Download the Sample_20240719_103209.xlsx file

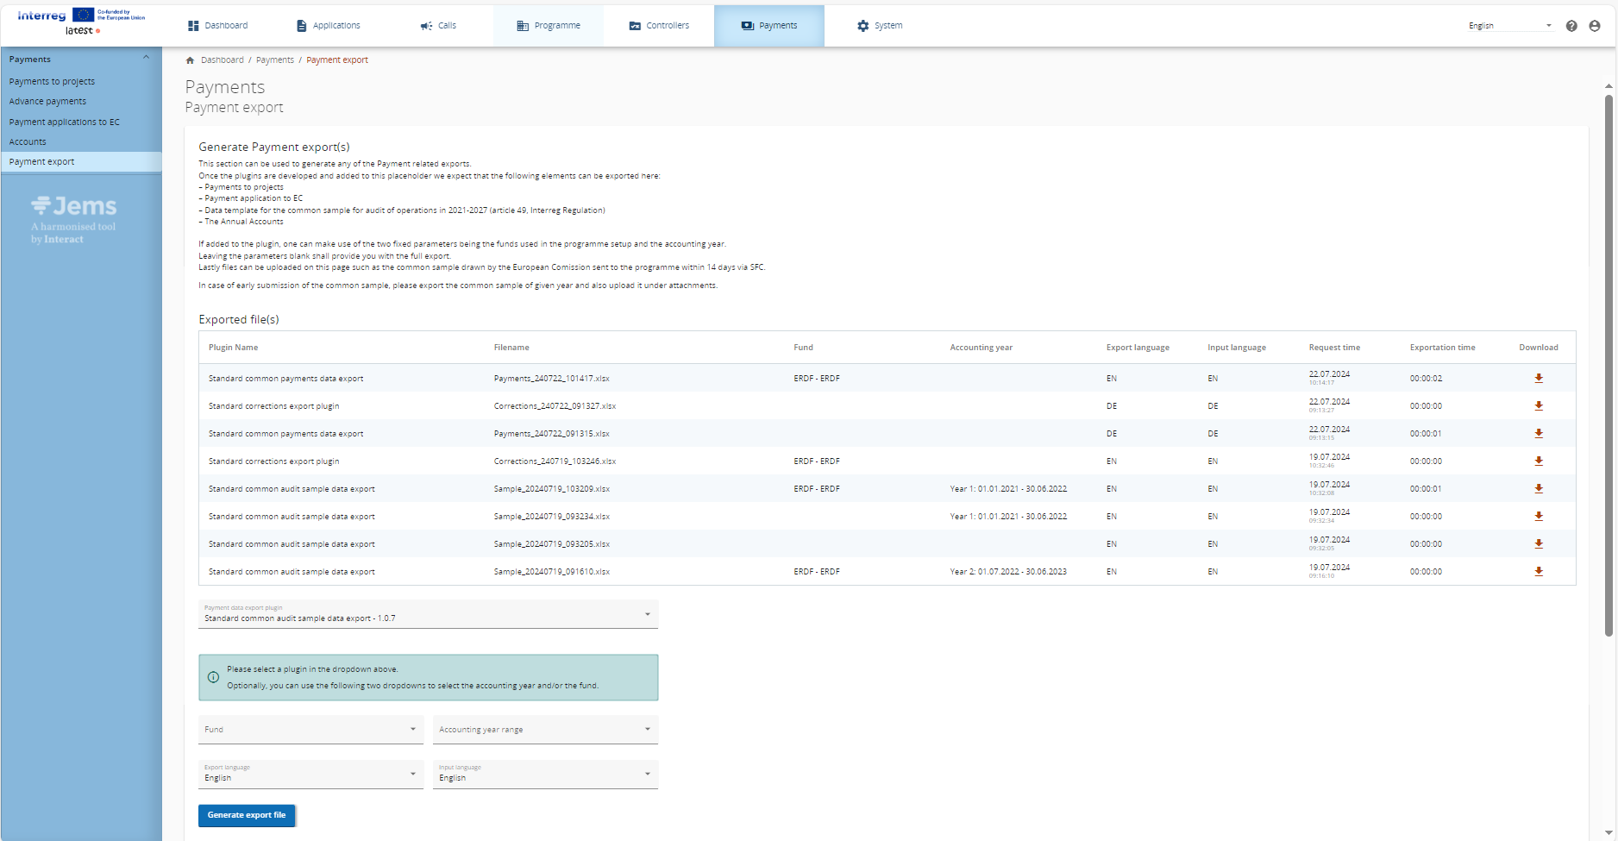[x=1538, y=489]
